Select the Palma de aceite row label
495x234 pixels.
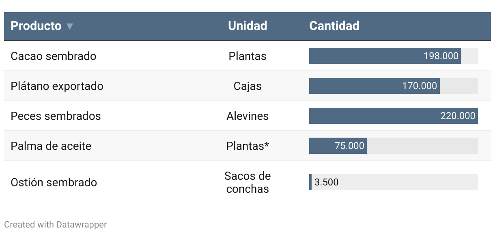pos(51,146)
